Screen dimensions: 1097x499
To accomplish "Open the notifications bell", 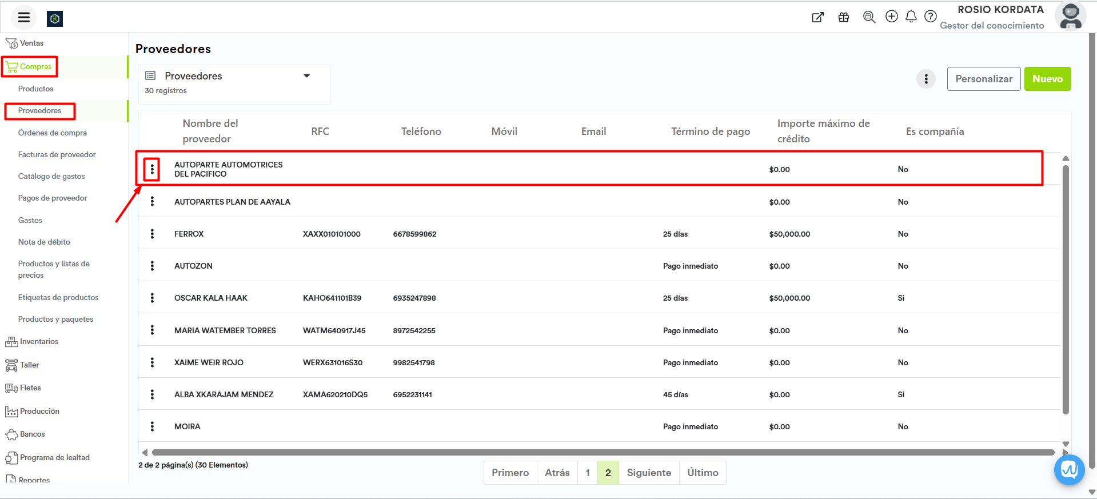I will (x=911, y=17).
